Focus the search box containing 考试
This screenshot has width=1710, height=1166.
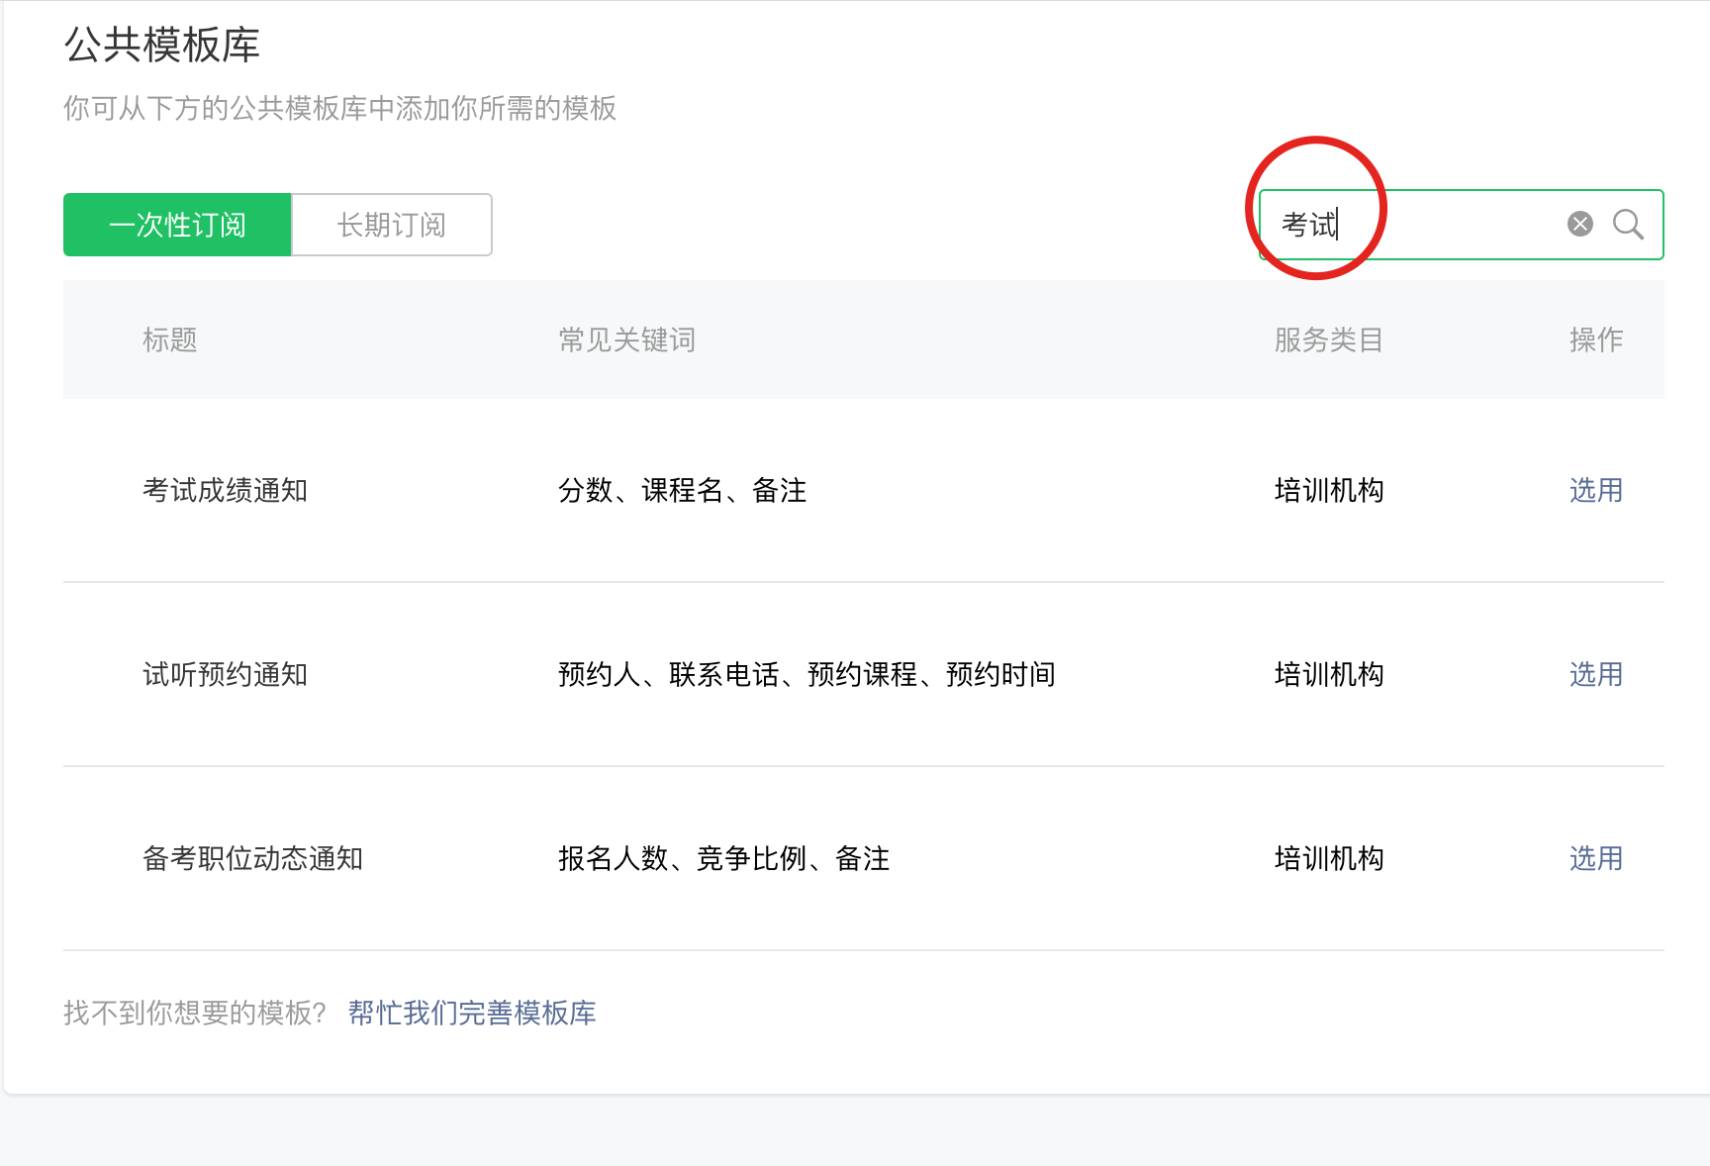pyautogui.click(x=1461, y=225)
